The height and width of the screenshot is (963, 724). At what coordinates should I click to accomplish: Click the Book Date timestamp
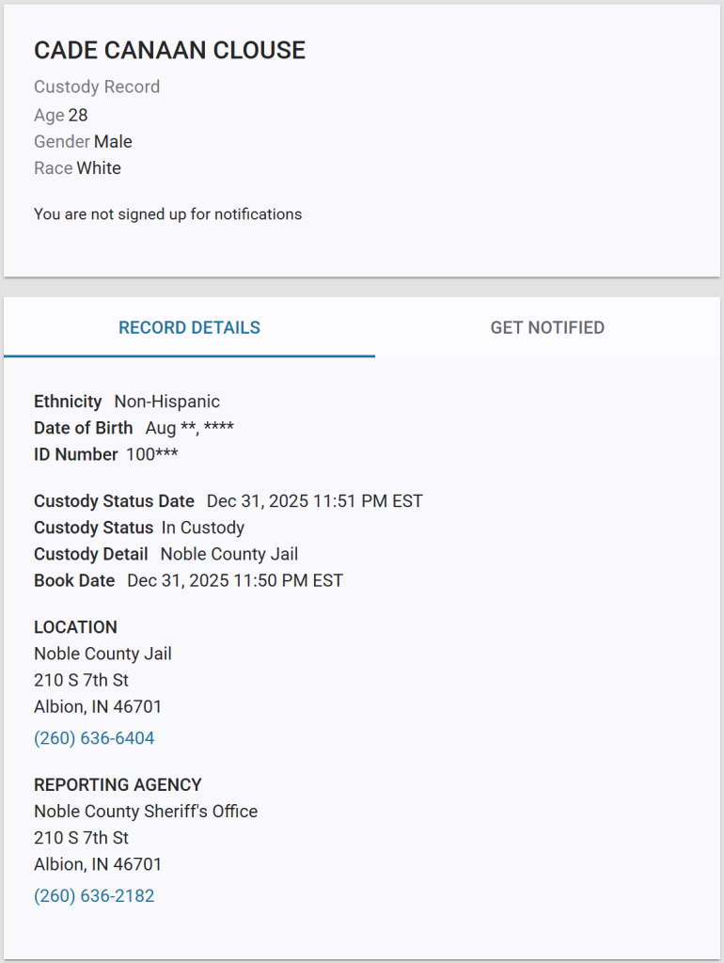coord(235,580)
